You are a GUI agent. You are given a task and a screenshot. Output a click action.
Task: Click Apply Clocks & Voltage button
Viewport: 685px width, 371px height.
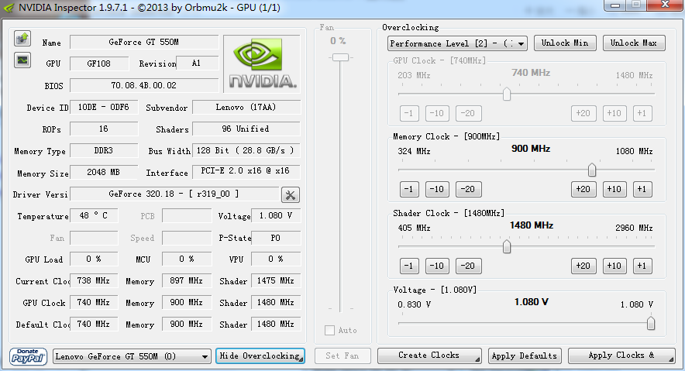click(621, 356)
